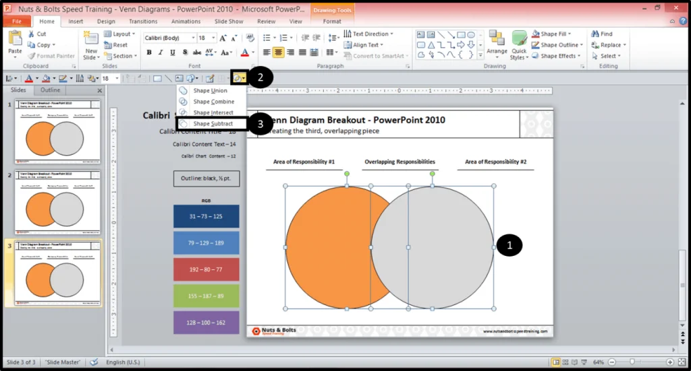This screenshot has width=691, height=371.
Task: Expand Shape Outline options
Action: pos(557,45)
